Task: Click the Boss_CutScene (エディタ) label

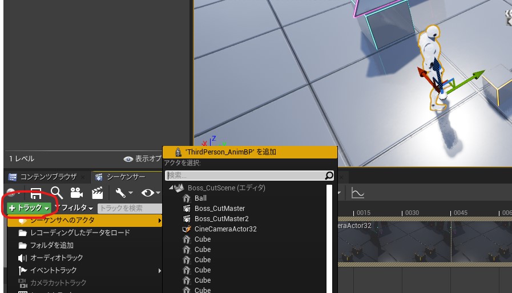Action: tap(226, 188)
